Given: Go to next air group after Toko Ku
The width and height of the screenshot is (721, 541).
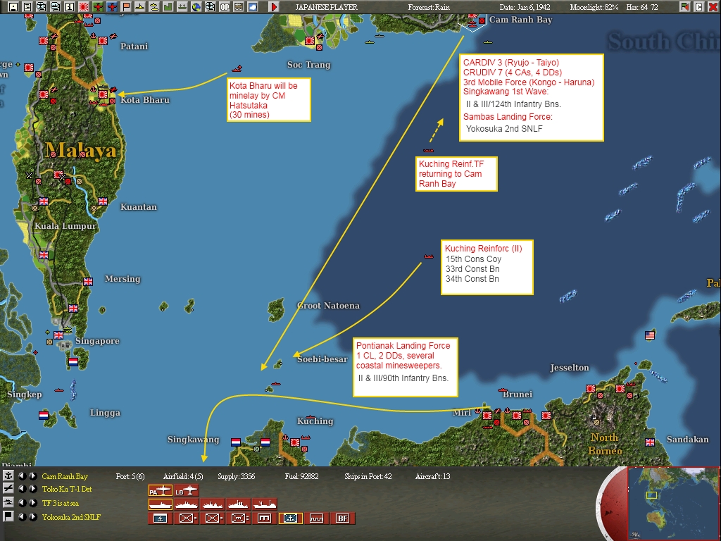Looking at the screenshot, I should (x=32, y=489).
